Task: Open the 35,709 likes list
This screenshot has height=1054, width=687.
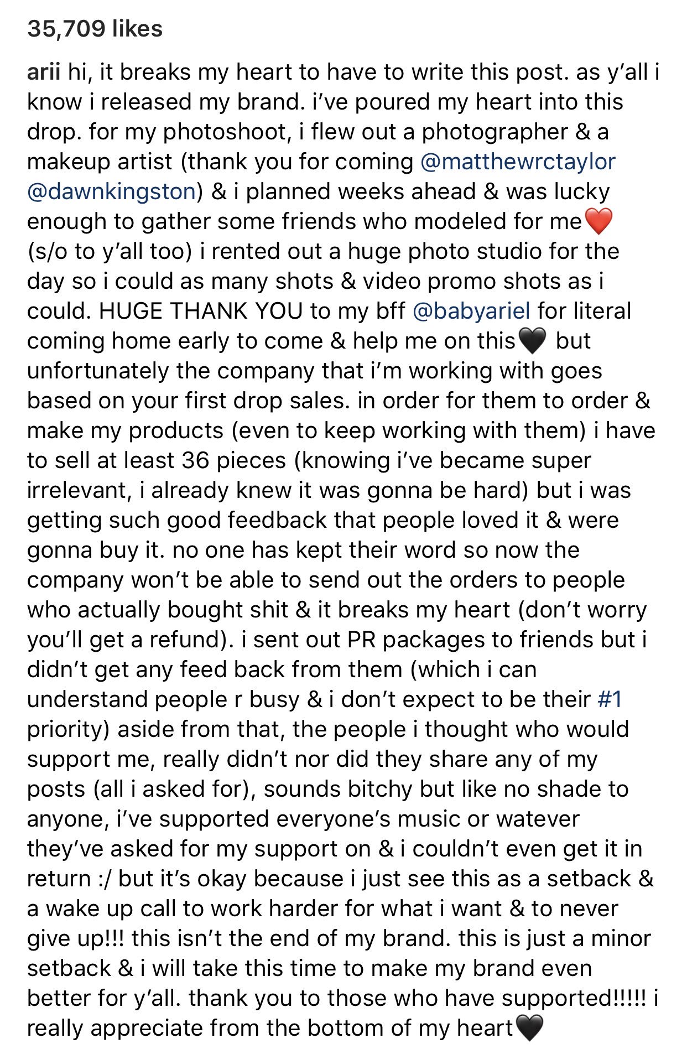Action: 95,29
